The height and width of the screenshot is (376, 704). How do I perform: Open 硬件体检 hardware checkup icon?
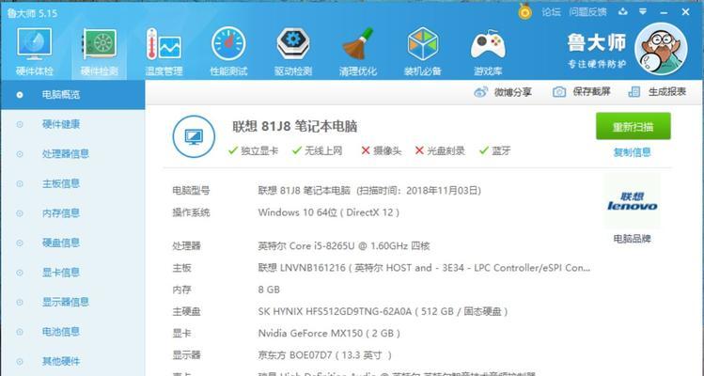point(35,51)
